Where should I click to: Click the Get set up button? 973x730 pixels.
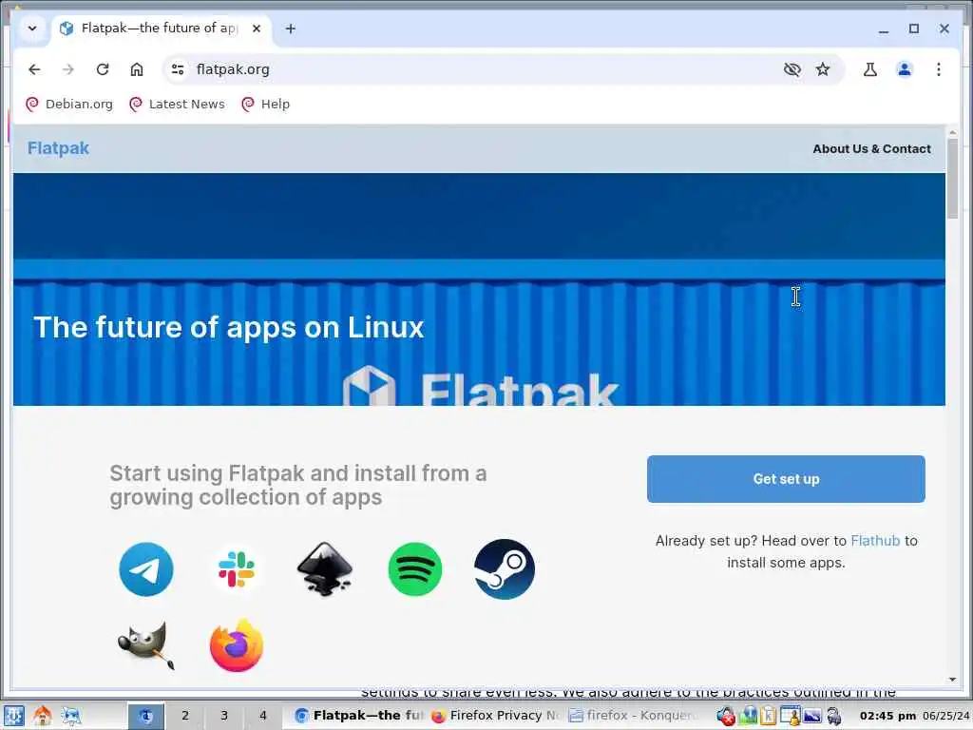coord(786,479)
